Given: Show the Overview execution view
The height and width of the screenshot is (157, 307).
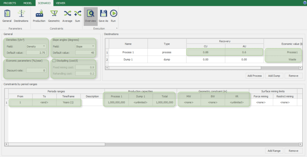Looking at the screenshot, I should coord(90,16).
